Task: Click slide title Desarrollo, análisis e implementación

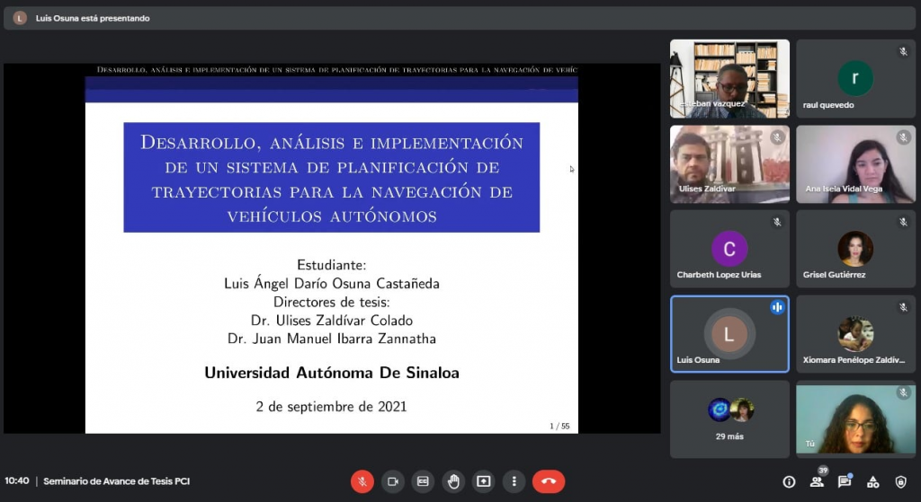Action: [331, 179]
